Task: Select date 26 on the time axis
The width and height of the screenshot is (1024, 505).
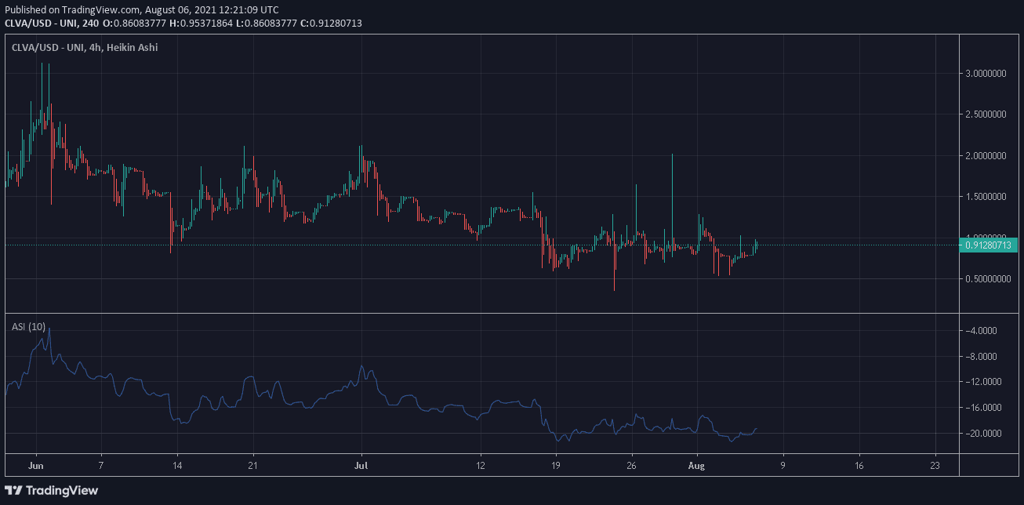Action: pos(632,465)
